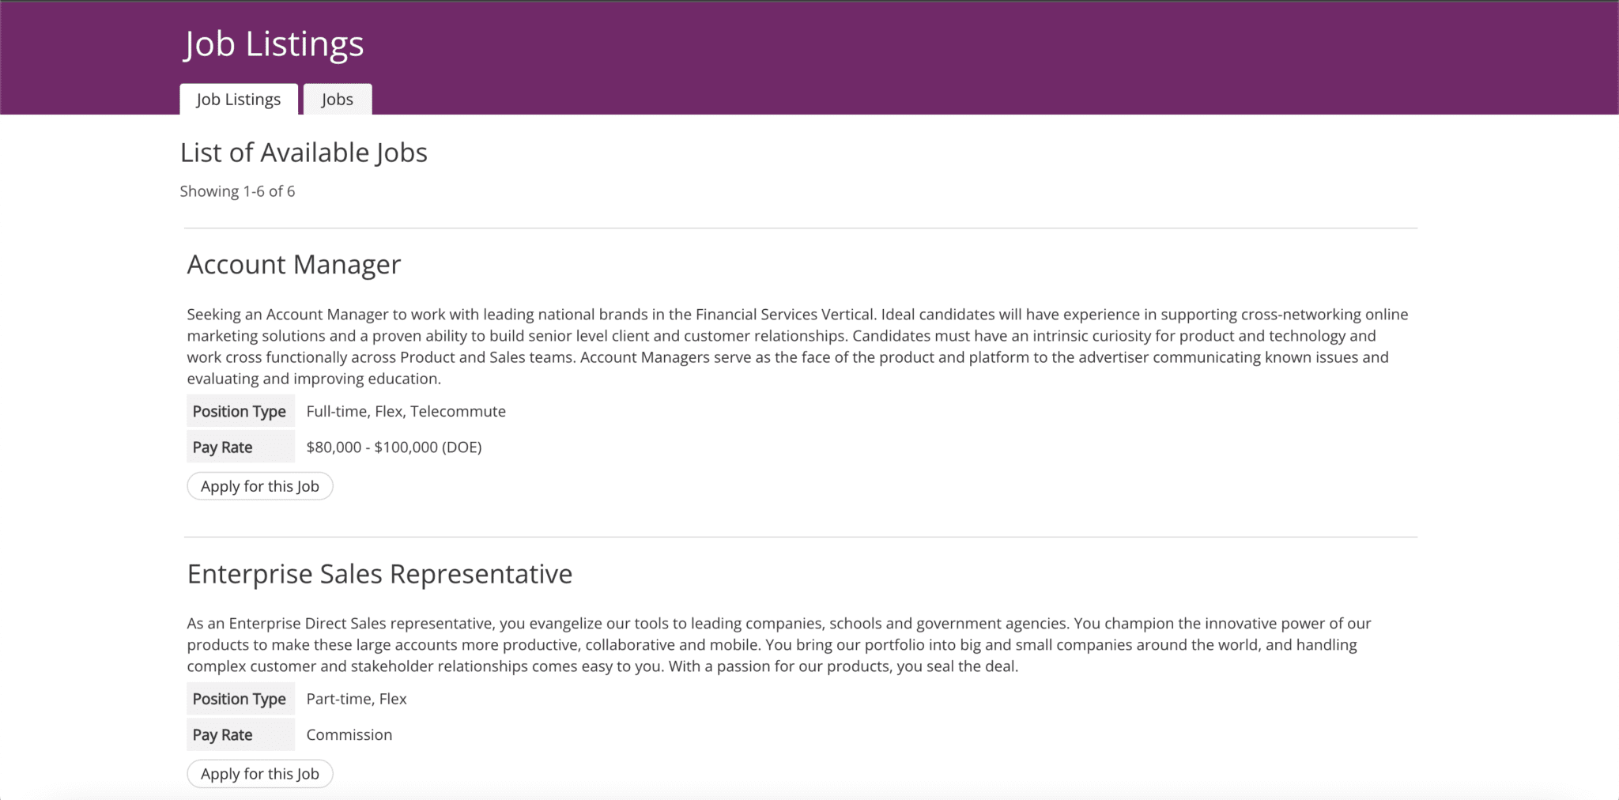Click the Commission pay rate value
Screen dimensions: 1619x800
[x=349, y=735]
